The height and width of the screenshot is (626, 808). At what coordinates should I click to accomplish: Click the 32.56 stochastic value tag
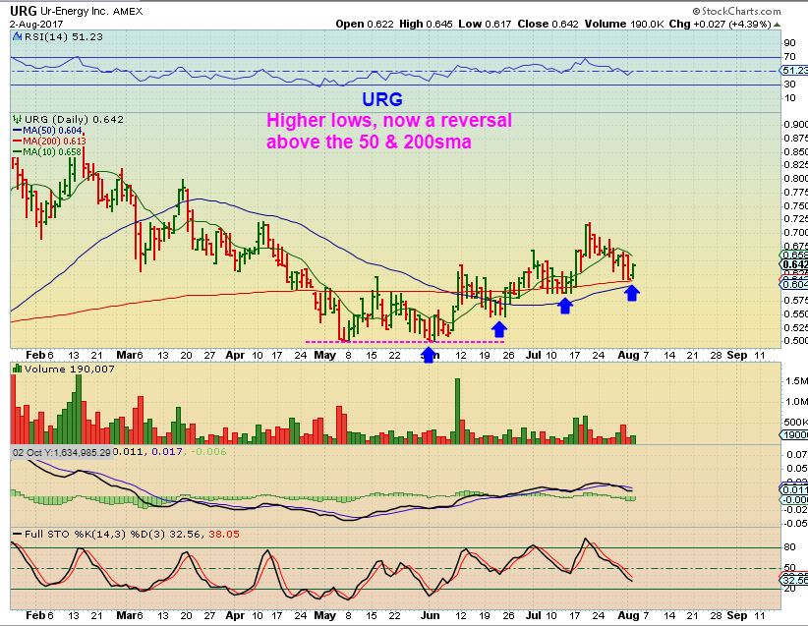(x=795, y=580)
